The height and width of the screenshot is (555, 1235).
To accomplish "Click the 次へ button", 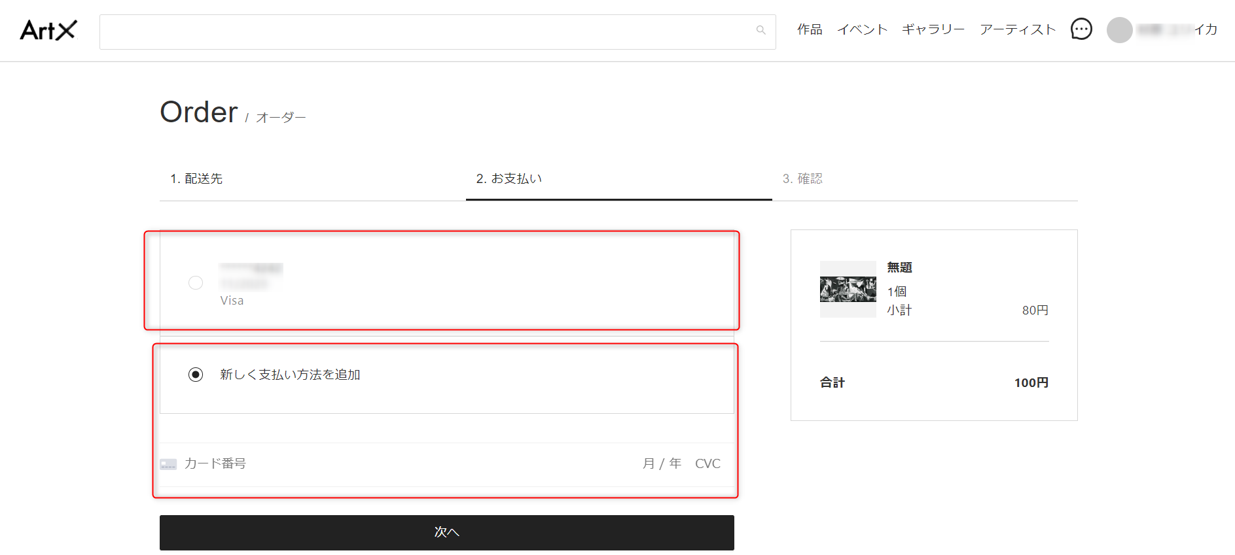I will click(x=447, y=533).
